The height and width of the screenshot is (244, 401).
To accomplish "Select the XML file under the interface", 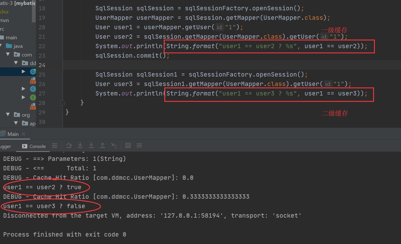I will coord(33,106).
